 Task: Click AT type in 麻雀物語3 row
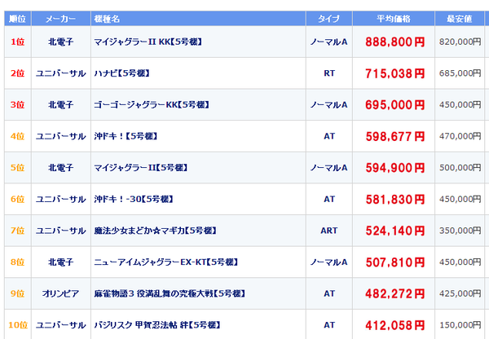tap(329, 293)
